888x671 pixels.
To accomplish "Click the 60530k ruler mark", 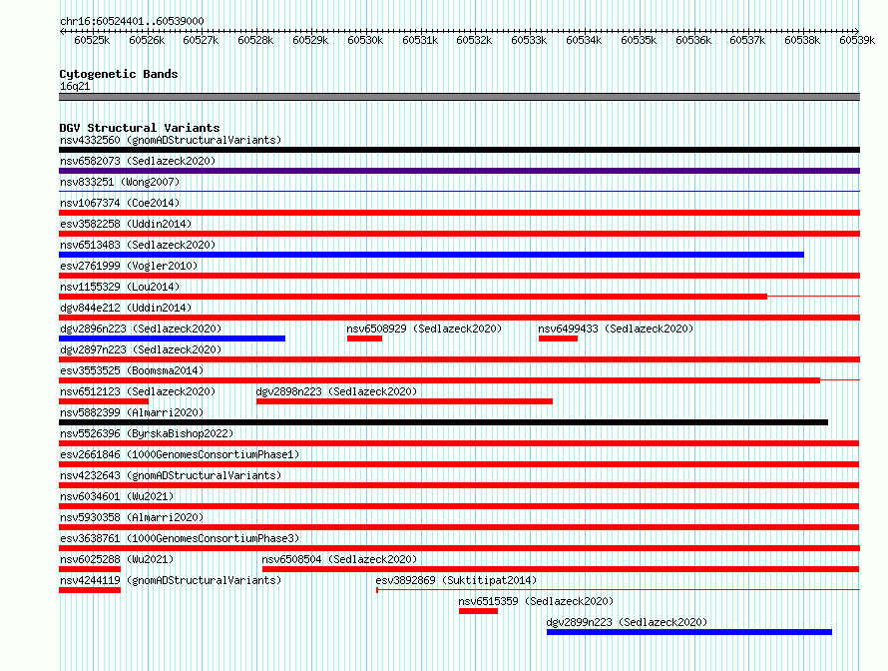I will point(365,40).
